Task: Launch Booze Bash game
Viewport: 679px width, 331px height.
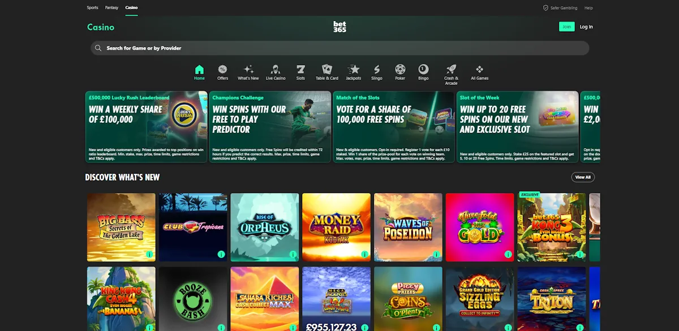Action: (x=193, y=299)
